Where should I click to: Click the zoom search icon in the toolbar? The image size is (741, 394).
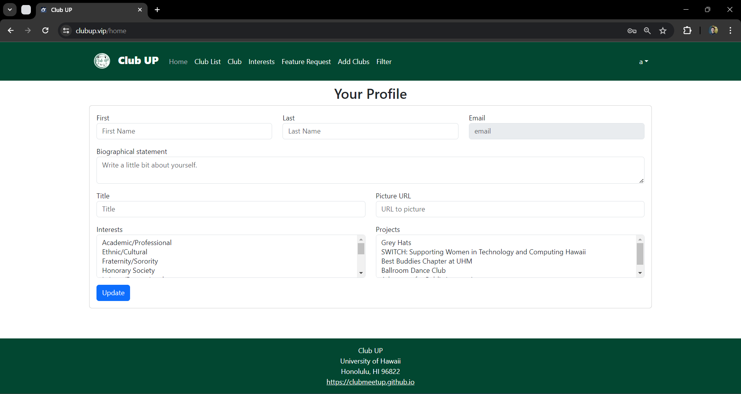[647, 30]
